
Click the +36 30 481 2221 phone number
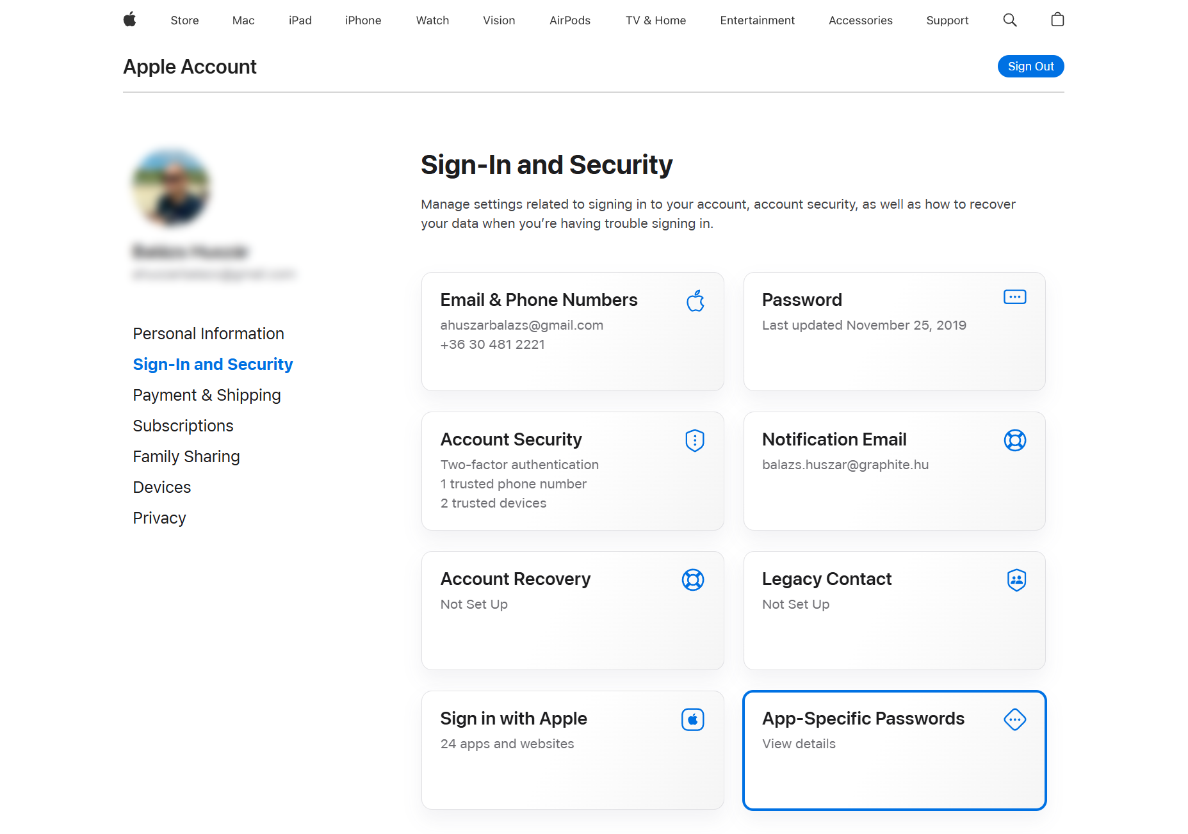click(492, 344)
